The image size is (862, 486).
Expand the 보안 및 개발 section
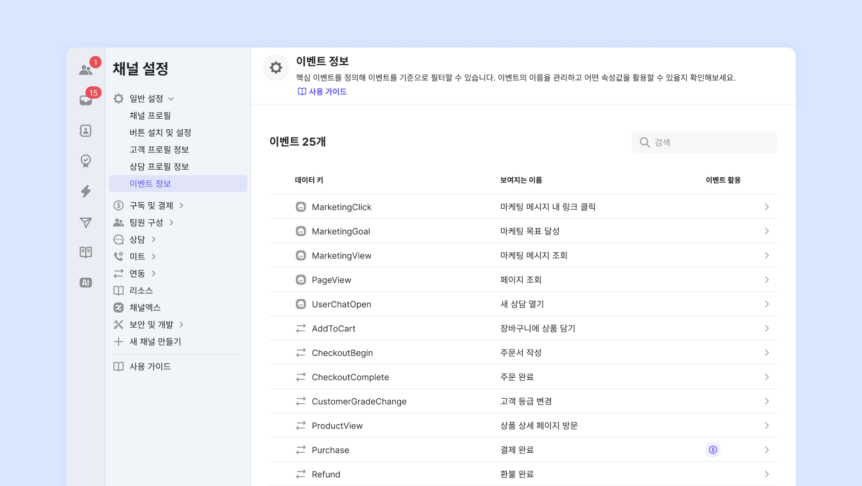[x=181, y=325]
